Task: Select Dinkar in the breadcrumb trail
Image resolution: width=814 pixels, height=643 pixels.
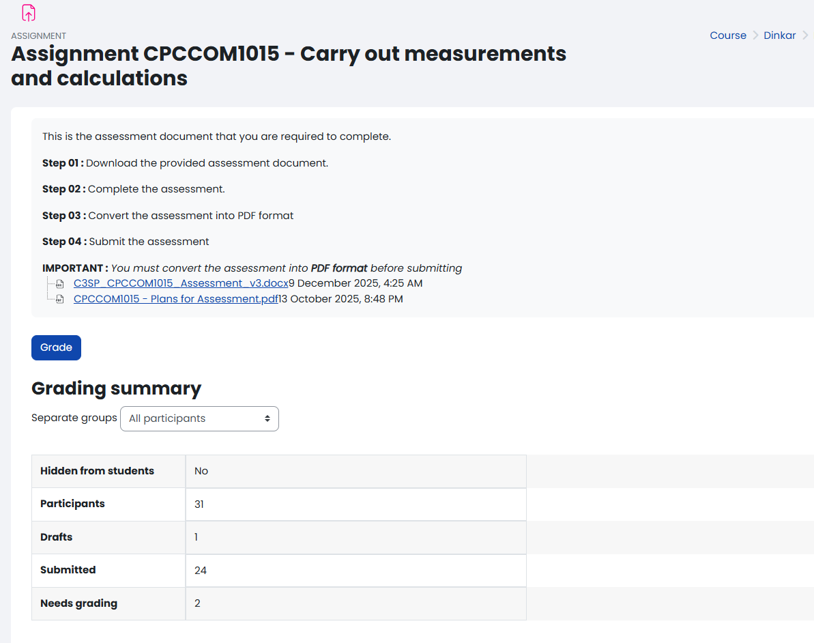Action: tap(780, 35)
